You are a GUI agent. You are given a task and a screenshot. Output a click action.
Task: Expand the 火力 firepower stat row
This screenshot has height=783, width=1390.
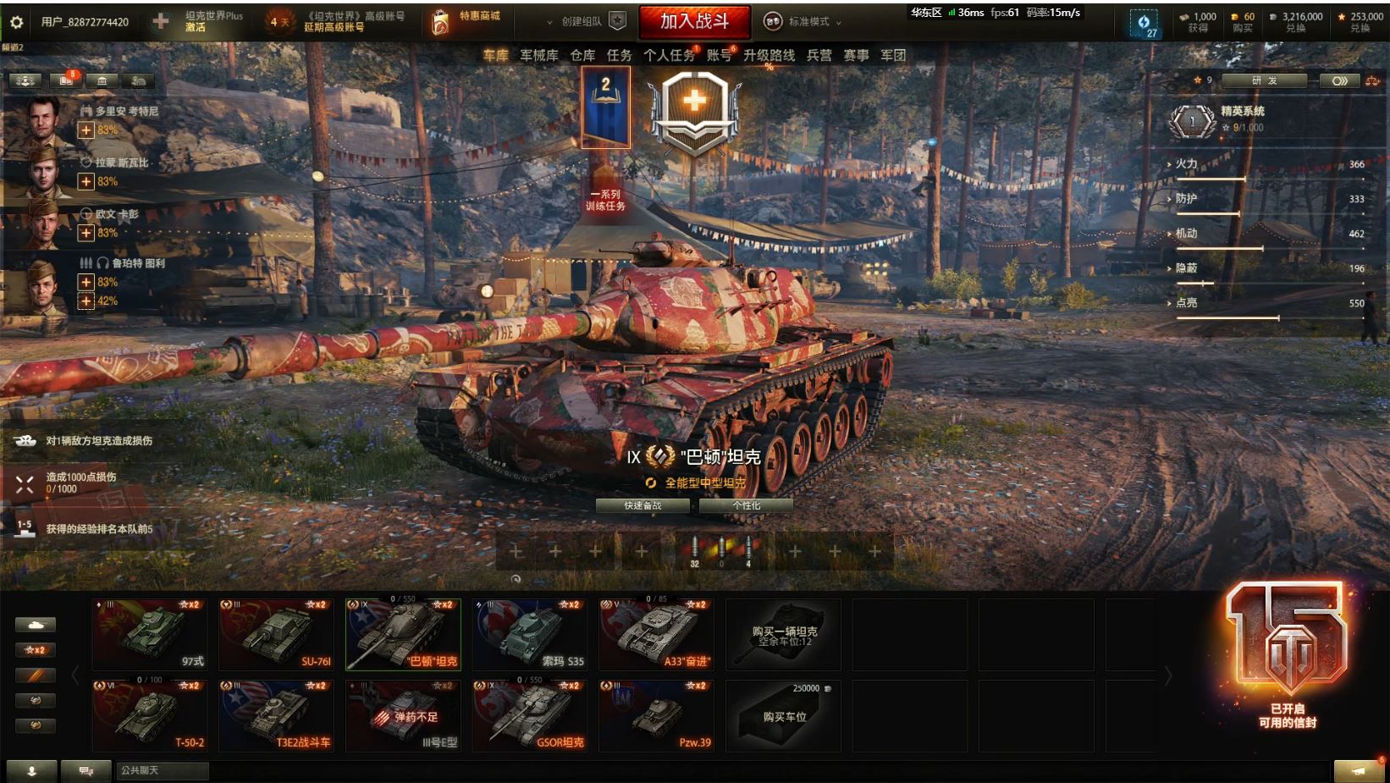[1266, 164]
